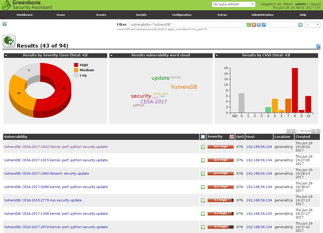Open the Help menu
323x233 pixels.
(303, 15)
